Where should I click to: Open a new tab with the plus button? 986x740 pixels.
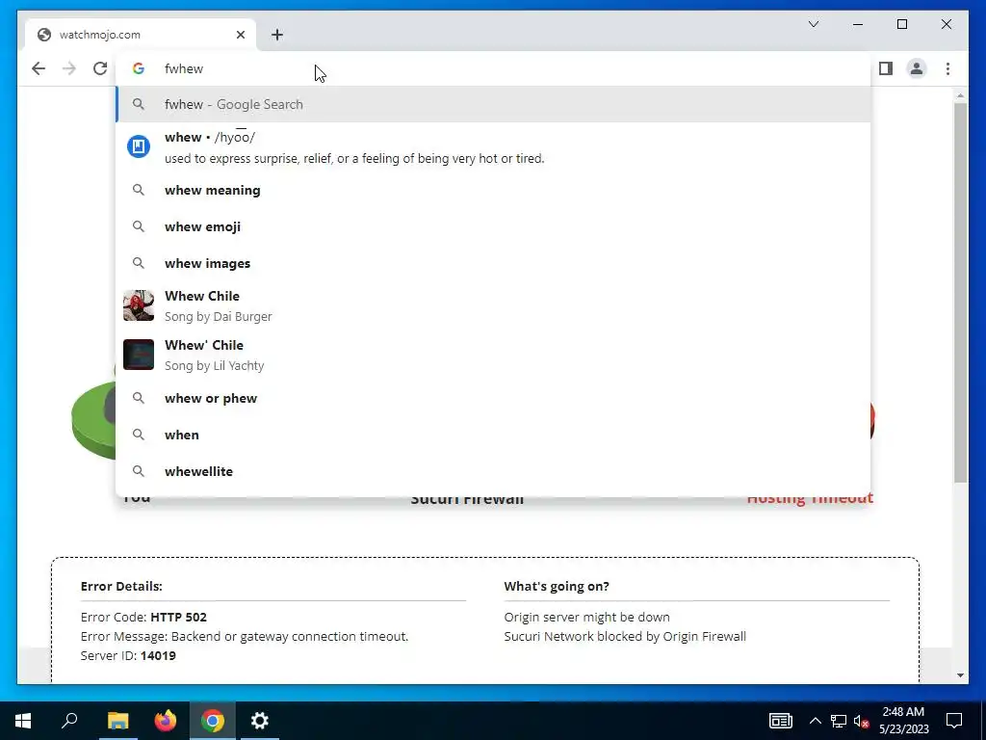pos(277,35)
